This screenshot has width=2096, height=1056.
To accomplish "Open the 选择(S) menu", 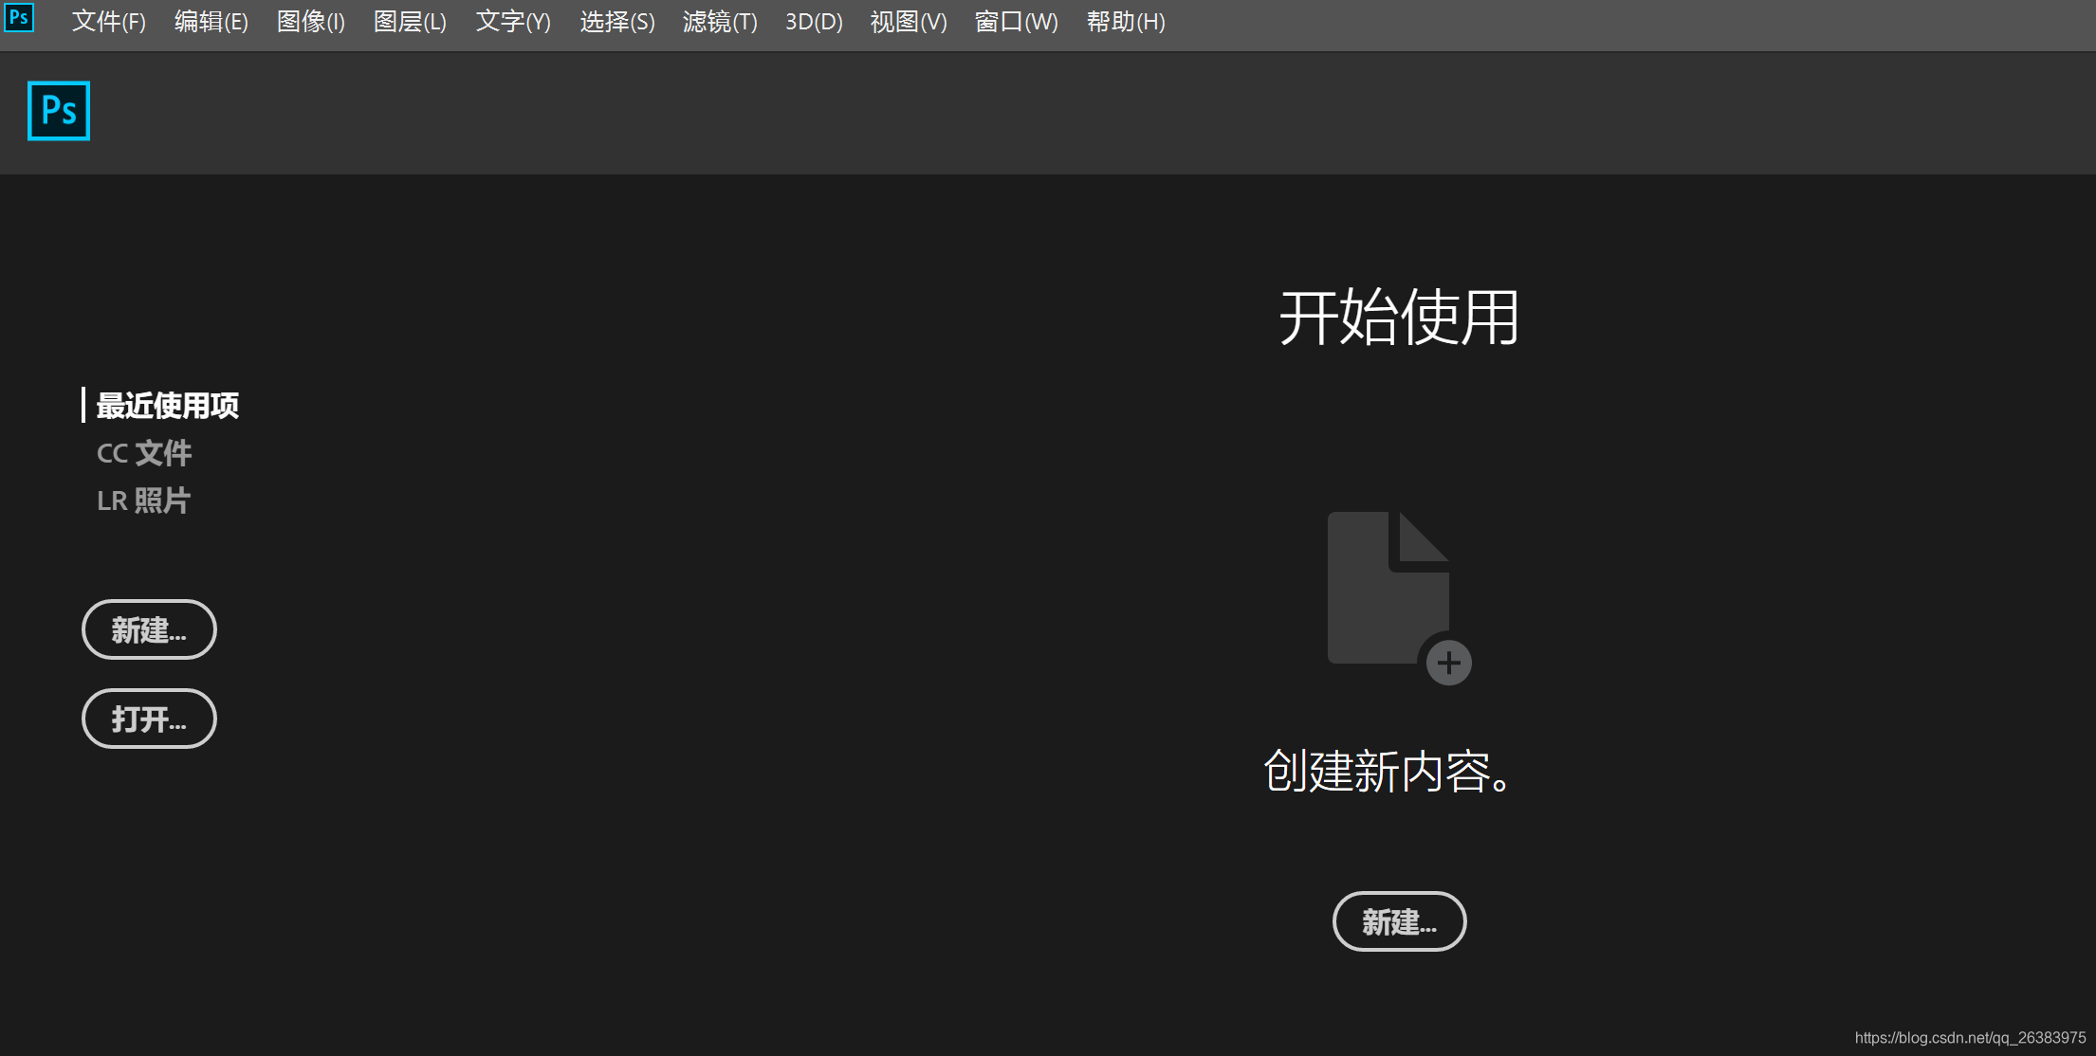I will click(x=616, y=21).
